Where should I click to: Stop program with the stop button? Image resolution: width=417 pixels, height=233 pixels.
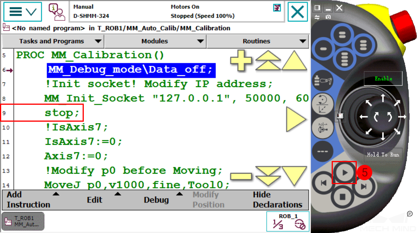pos(342,197)
